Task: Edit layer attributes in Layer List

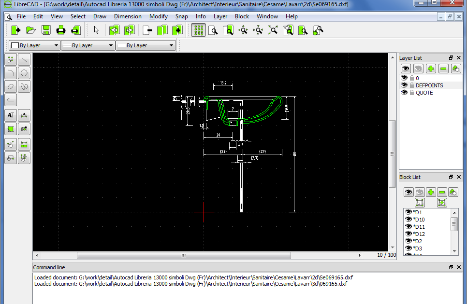Action: (x=456, y=69)
